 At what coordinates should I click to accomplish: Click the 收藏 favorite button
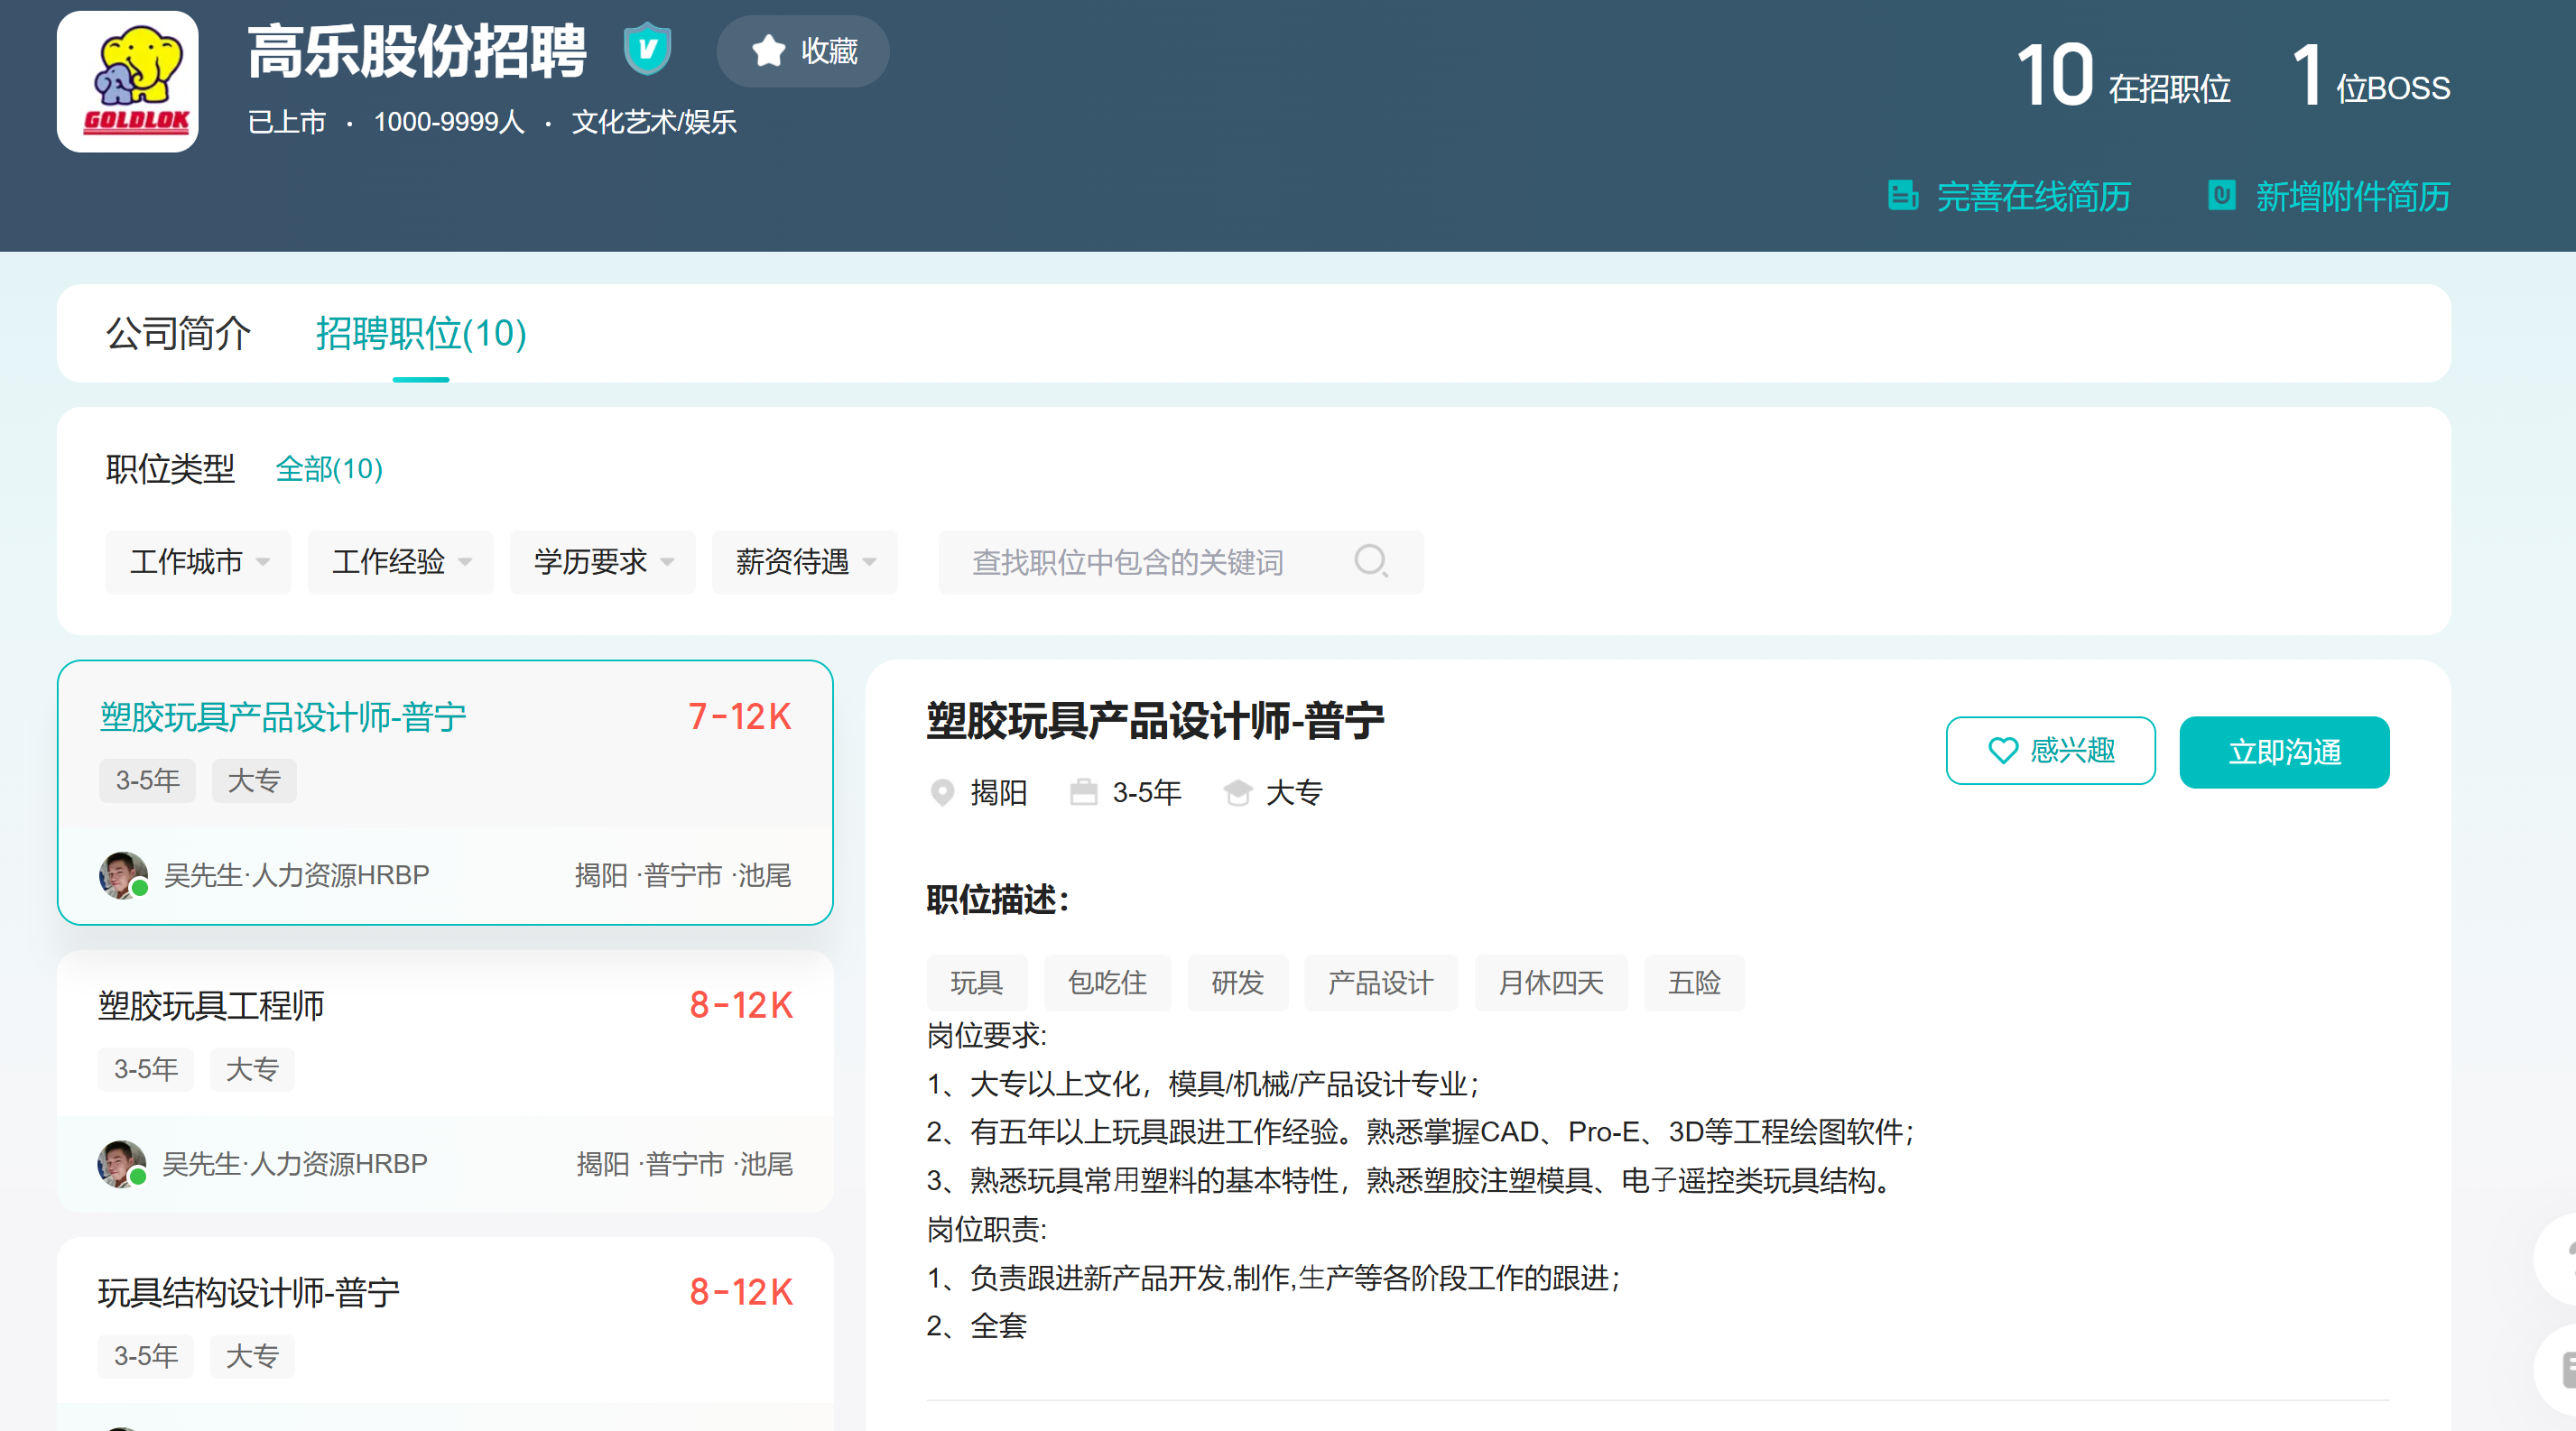803,51
